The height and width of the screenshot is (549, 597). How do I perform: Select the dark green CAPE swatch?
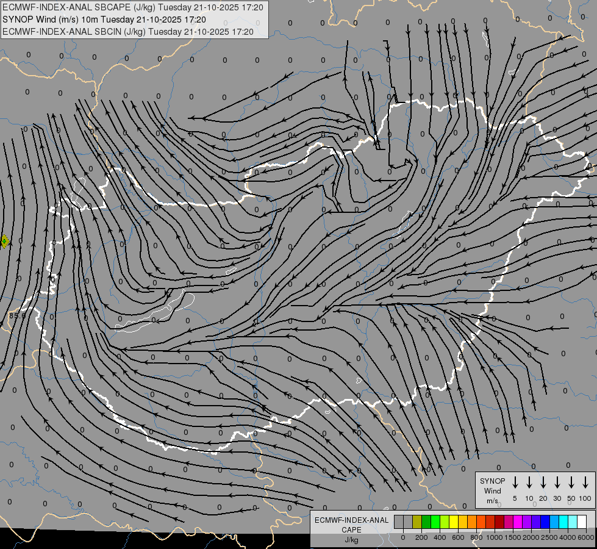(426, 522)
